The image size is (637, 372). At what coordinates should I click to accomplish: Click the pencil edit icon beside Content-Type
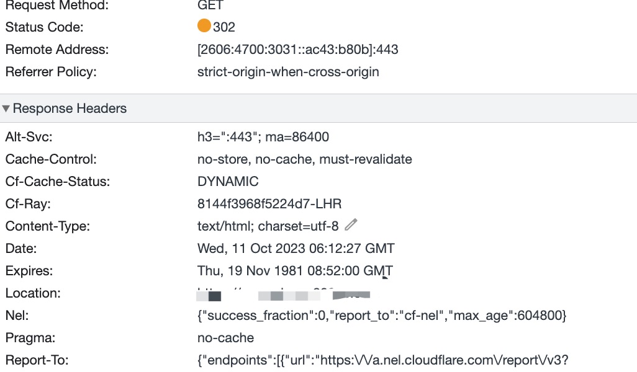[351, 224]
